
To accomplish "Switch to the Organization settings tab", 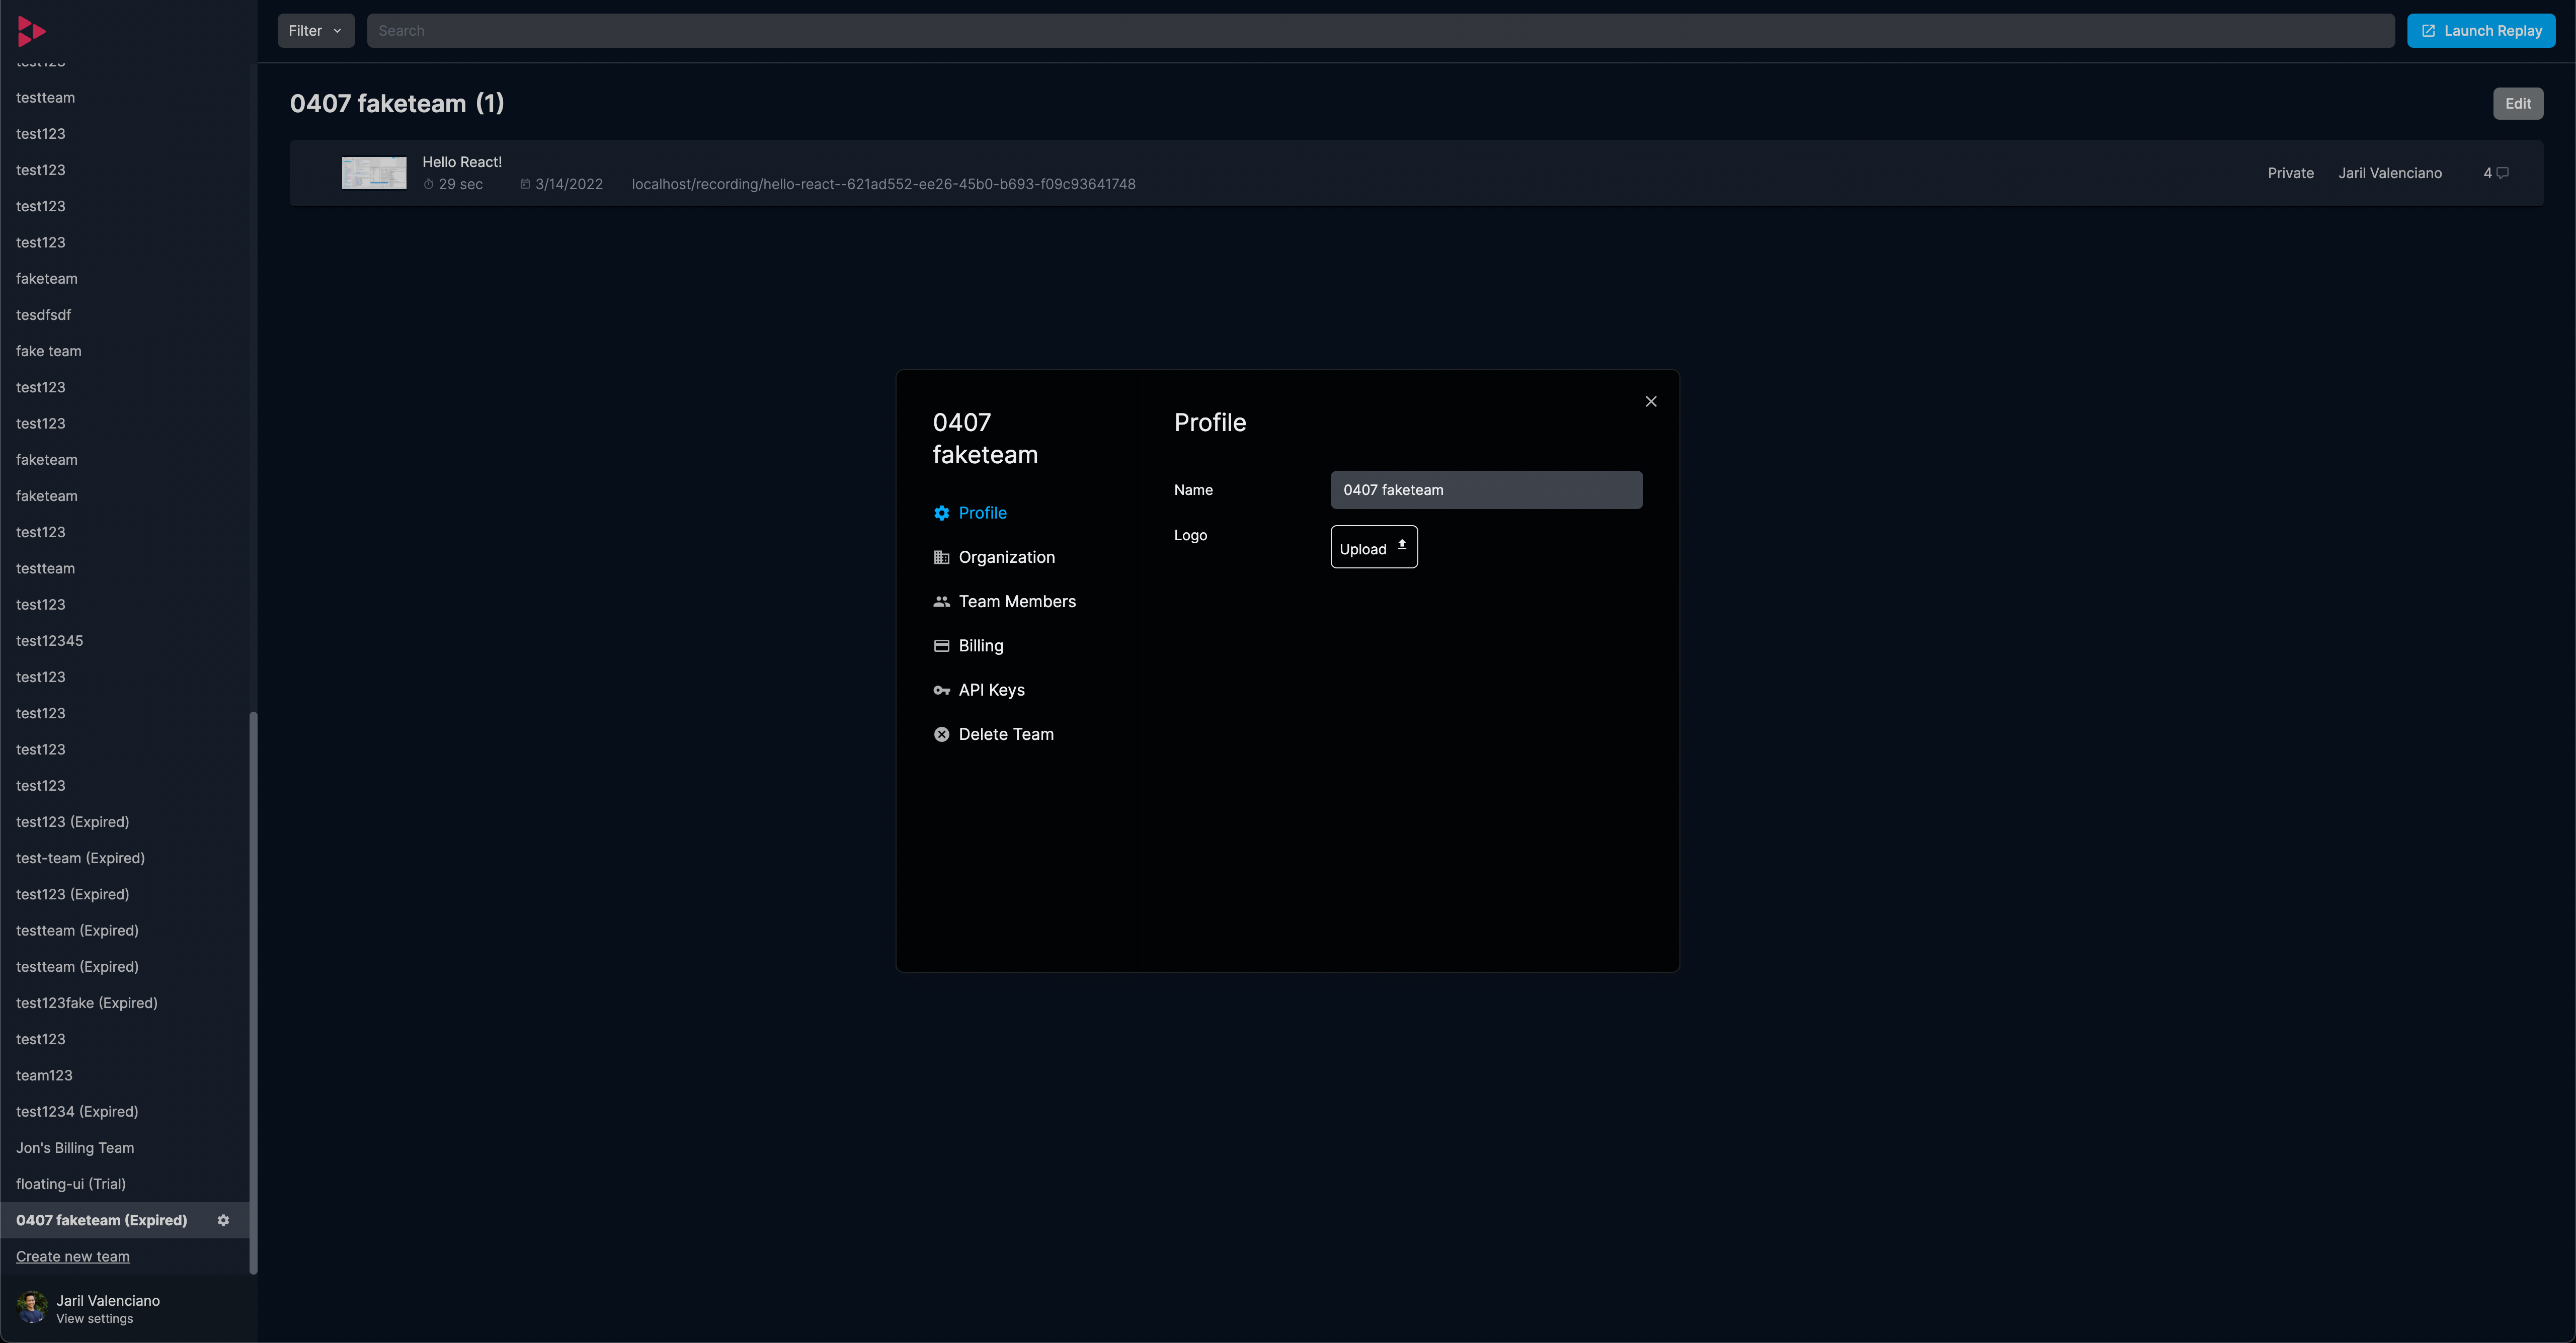I will coord(1006,557).
